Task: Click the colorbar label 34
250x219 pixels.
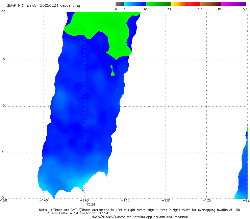Action: (x=169, y=9)
